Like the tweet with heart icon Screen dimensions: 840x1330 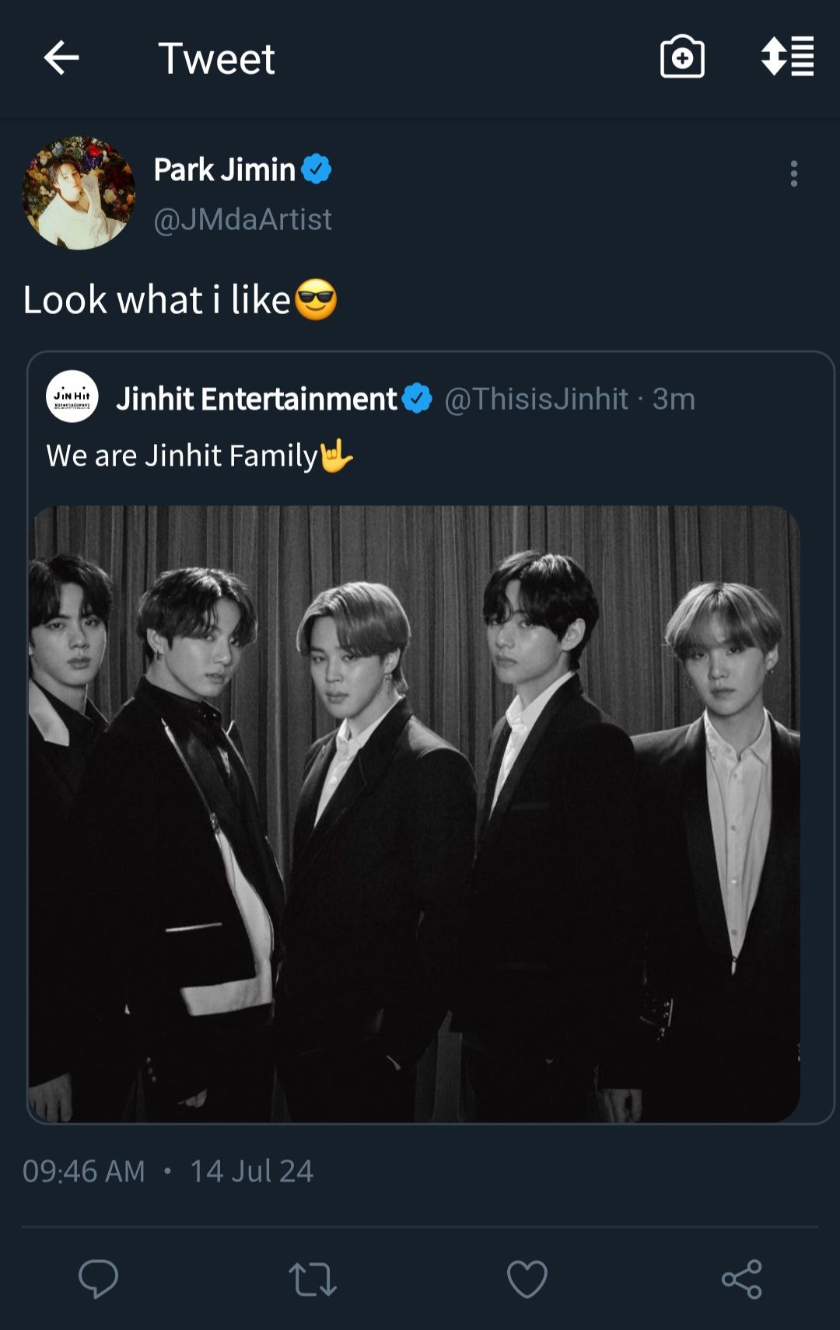527,1279
